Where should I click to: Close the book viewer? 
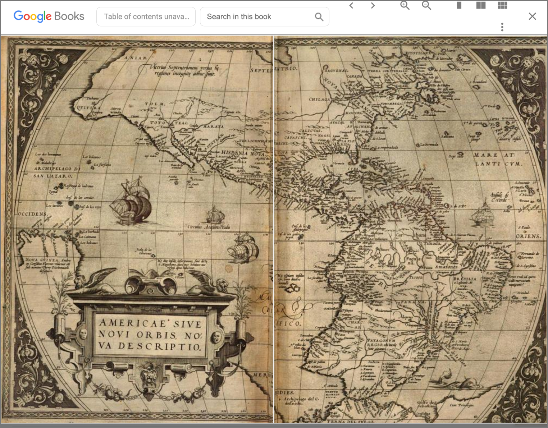(x=533, y=16)
